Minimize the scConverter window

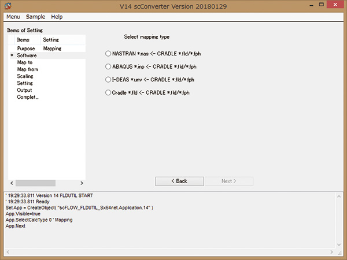pyautogui.click(x=312, y=5)
